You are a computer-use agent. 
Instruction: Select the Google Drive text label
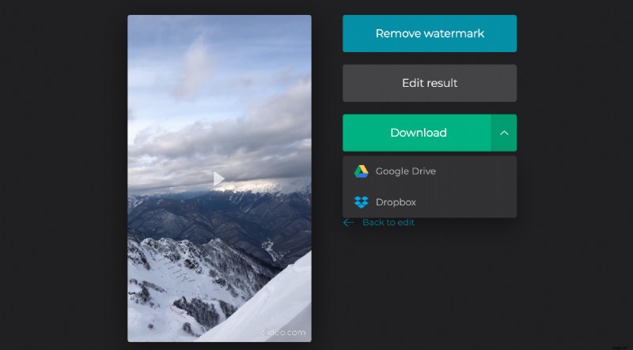pyautogui.click(x=405, y=171)
